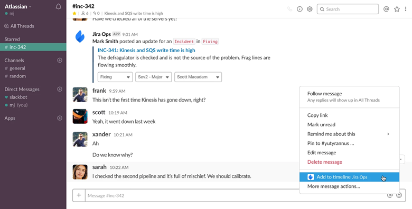Click the channel topic 'Kinesis and SQS write time is high'
Screen dimensions: 412x209
[134, 13]
